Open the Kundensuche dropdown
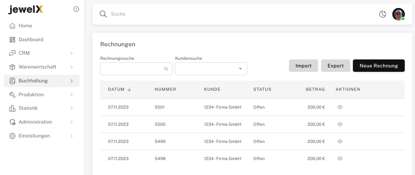Image resolution: width=415 pixels, height=175 pixels. pyautogui.click(x=240, y=69)
